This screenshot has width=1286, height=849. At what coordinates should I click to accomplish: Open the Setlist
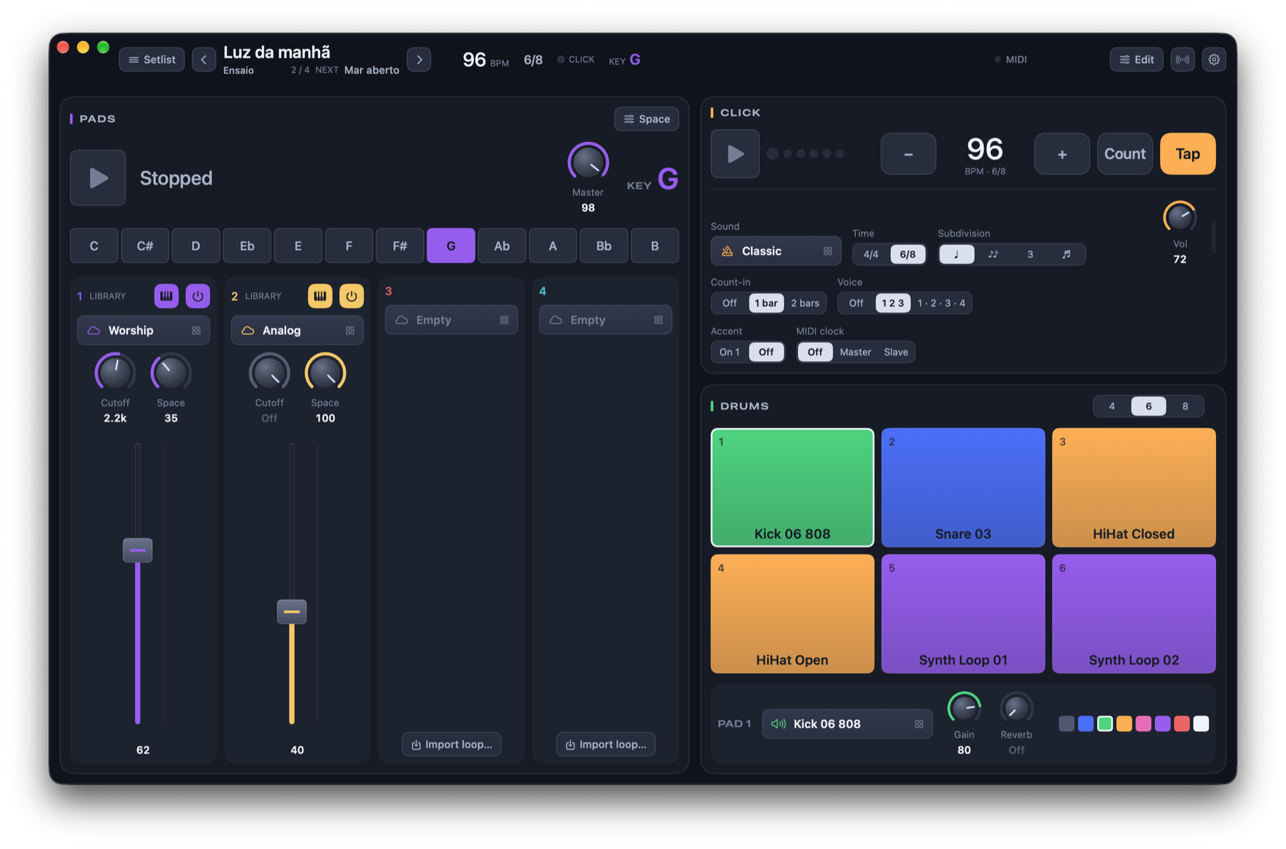[152, 59]
